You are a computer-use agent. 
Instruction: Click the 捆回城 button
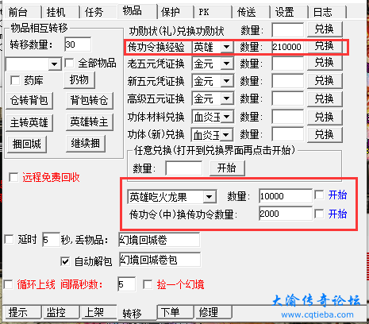coord(27,145)
